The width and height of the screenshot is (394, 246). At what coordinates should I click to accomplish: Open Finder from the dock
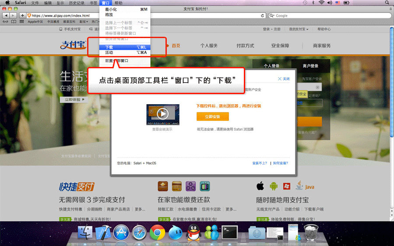[85, 233]
